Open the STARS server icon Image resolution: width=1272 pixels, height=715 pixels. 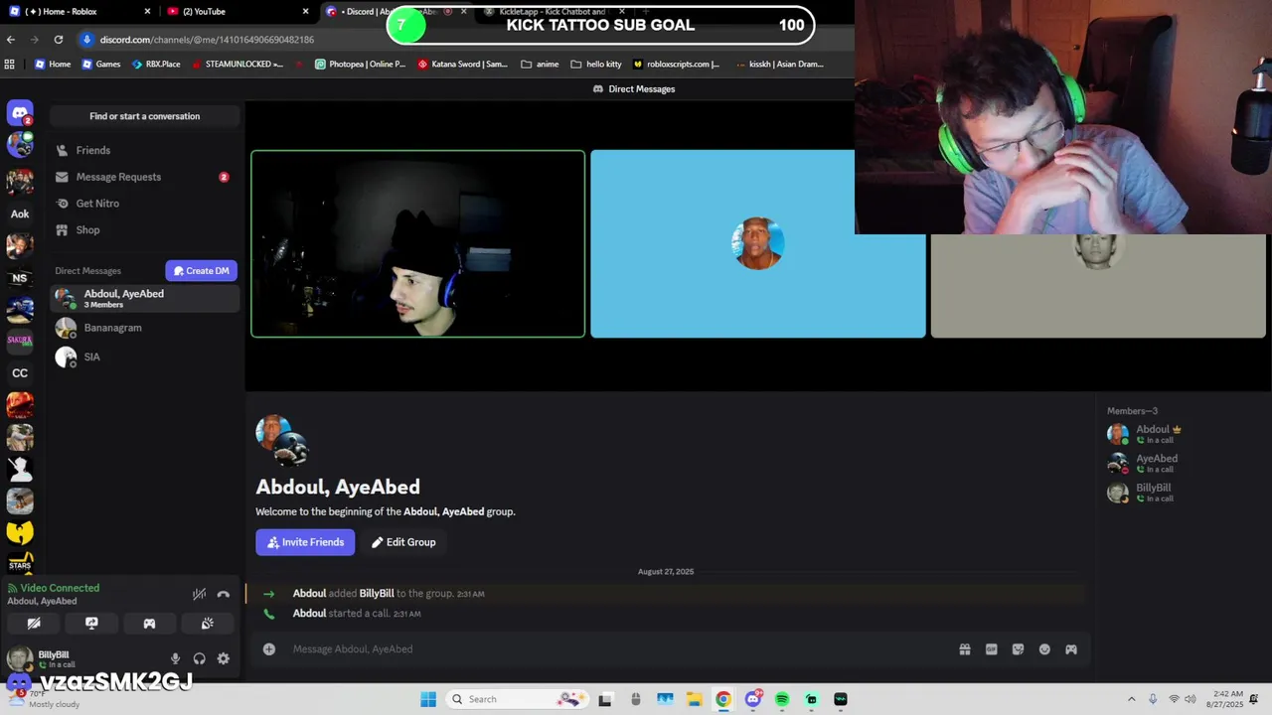20,564
